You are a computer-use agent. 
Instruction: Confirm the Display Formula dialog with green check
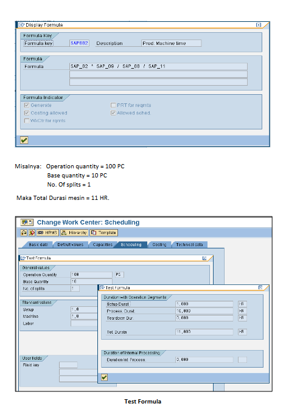24,140
